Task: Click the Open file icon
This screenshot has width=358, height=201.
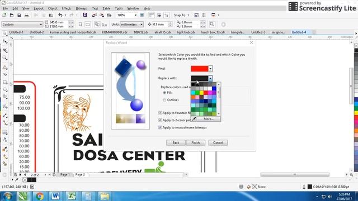Action: (12, 15)
